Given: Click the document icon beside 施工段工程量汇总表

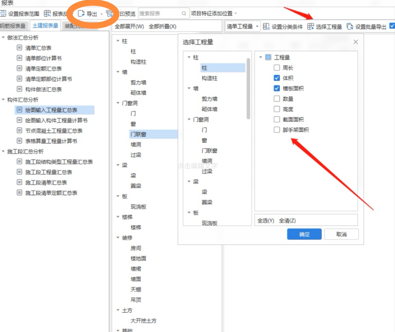Looking at the screenshot, I should 19,172.
